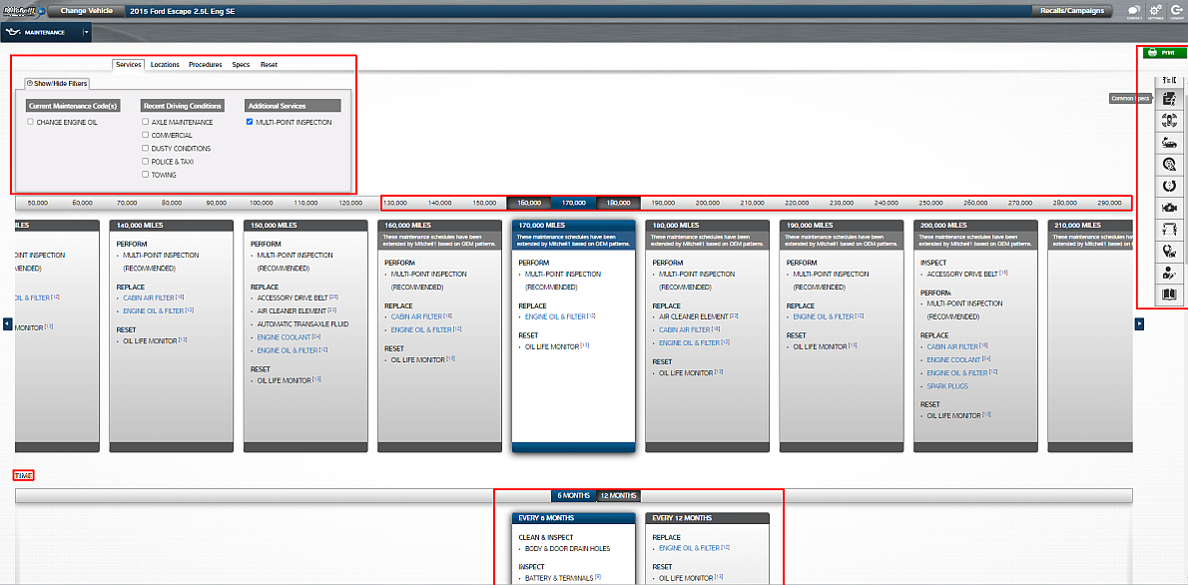Click the open book icon in the sidebar
Image resolution: width=1188 pixels, height=585 pixels.
[x=1167, y=294]
